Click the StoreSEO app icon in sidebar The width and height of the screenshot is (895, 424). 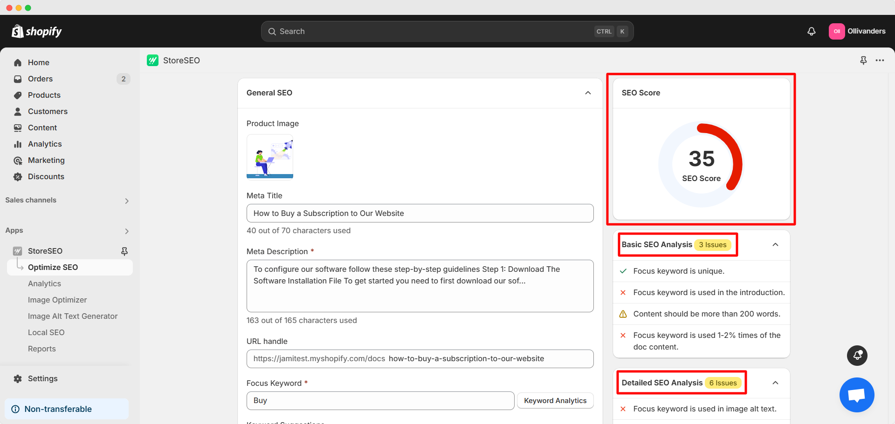click(17, 251)
